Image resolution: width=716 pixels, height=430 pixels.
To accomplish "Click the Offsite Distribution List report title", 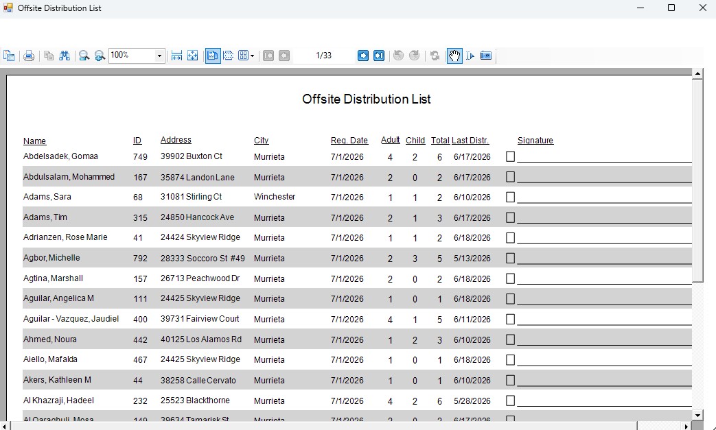I will tap(366, 99).
